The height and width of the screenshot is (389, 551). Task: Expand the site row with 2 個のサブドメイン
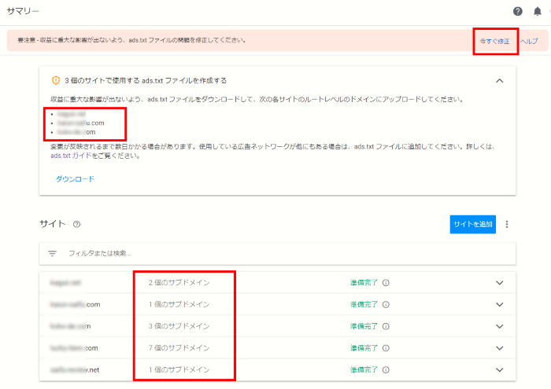(499, 282)
